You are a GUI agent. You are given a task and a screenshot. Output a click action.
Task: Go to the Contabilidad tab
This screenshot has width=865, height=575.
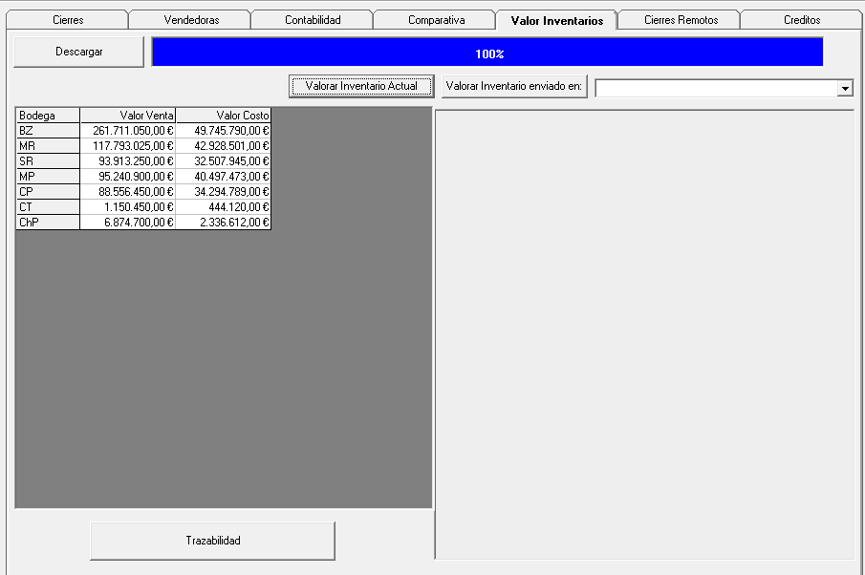tap(313, 20)
